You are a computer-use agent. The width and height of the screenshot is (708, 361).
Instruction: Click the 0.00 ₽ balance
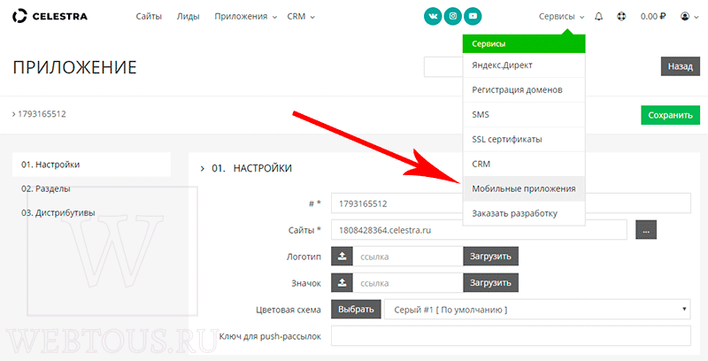coord(653,17)
